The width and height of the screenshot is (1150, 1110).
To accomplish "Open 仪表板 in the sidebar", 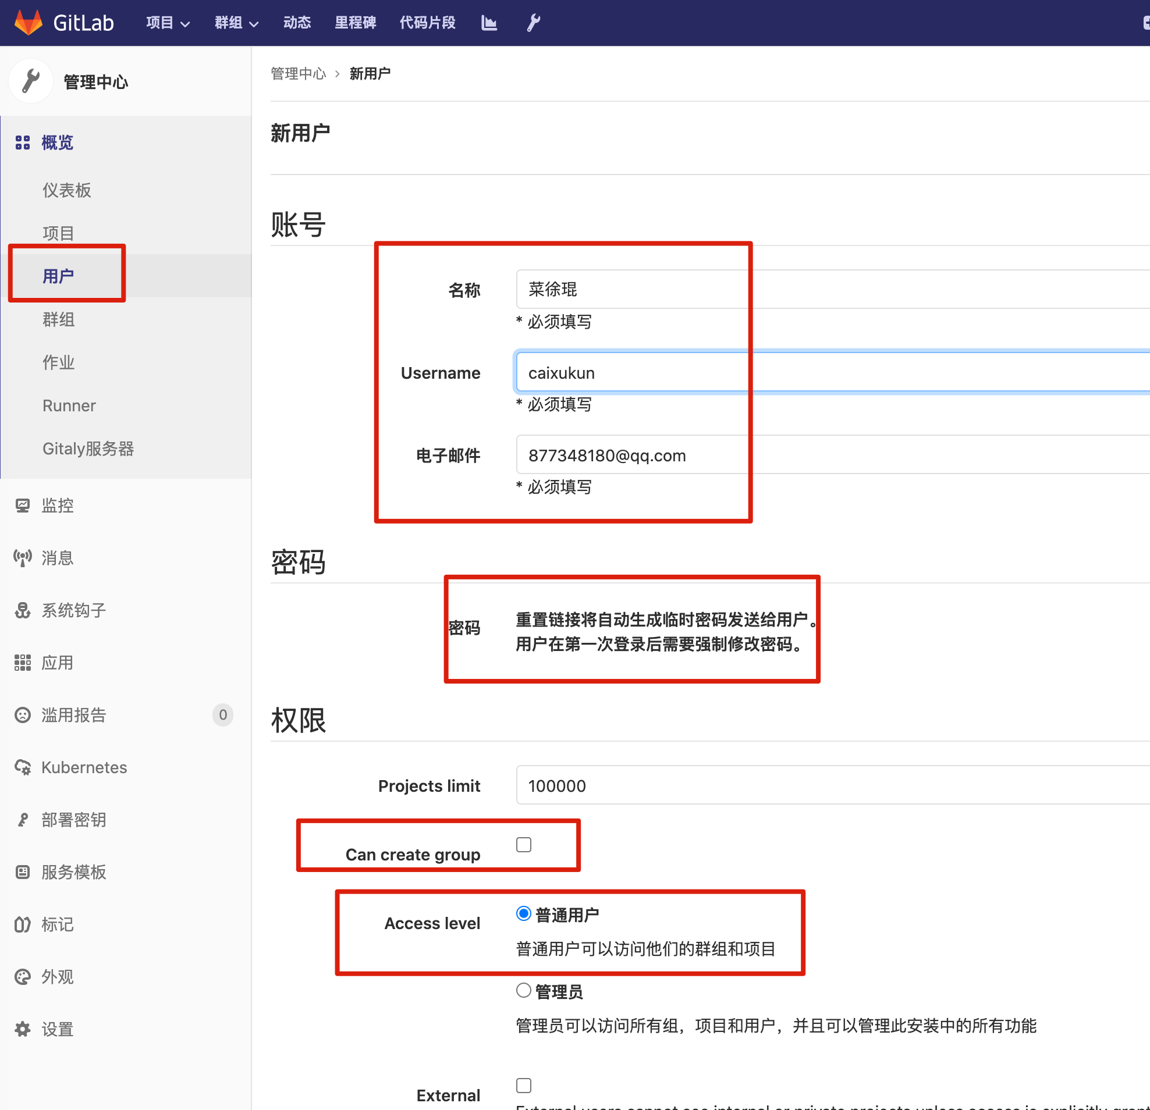I will 67,190.
